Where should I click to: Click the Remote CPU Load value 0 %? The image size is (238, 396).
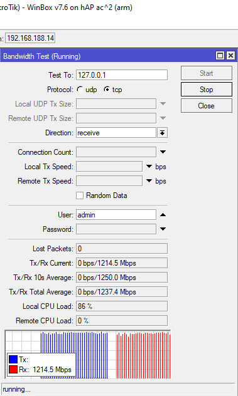point(122,321)
